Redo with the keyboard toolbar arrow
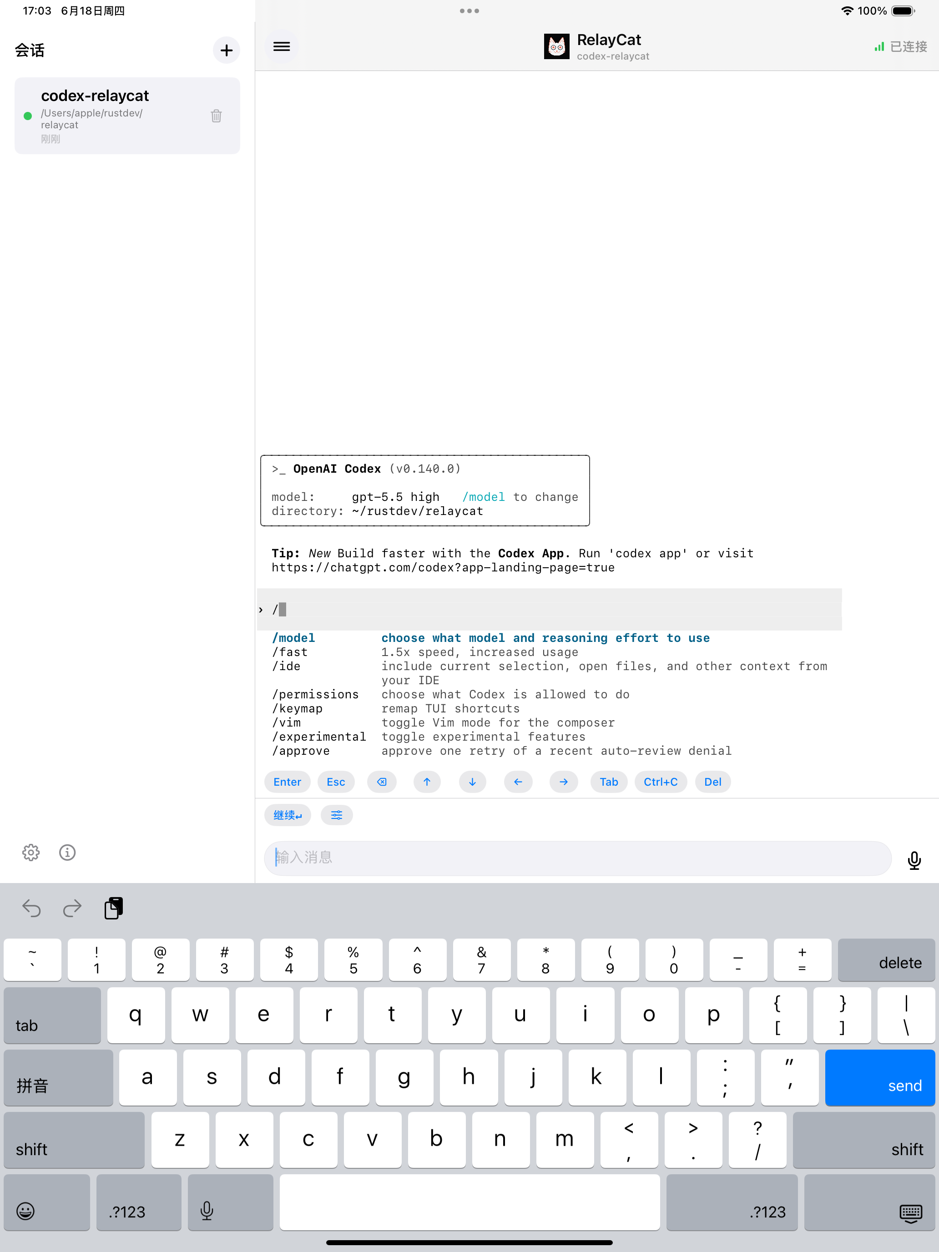The image size is (939, 1252). pos(72,909)
